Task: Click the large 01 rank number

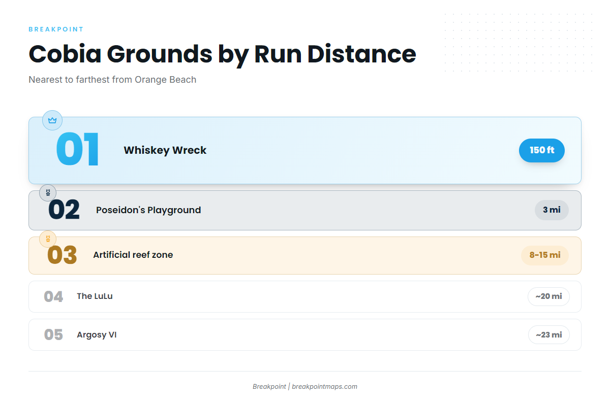Action: tap(77, 150)
